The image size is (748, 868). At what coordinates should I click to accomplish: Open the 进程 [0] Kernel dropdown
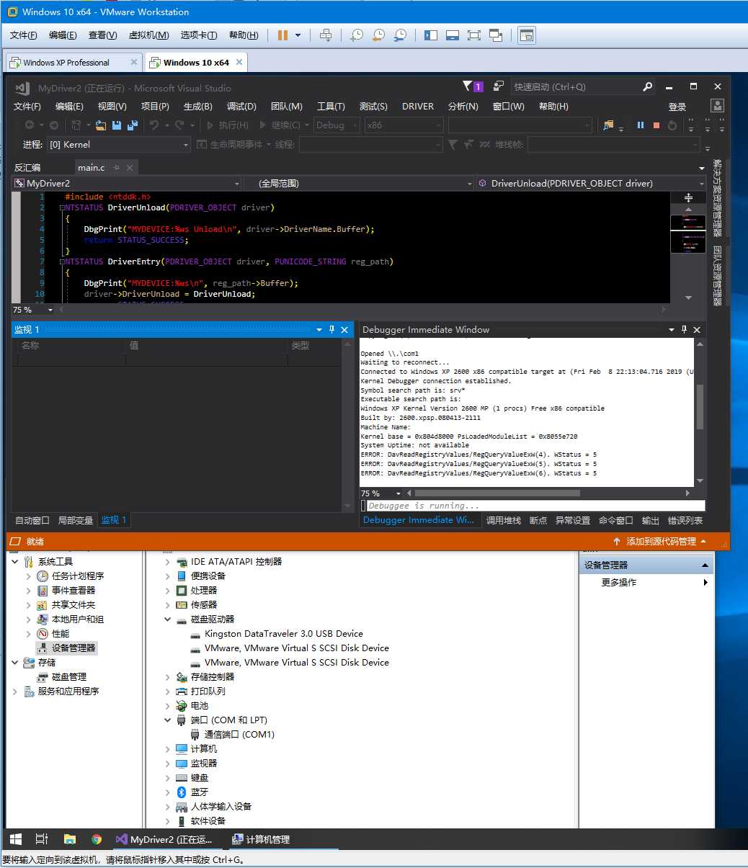(x=119, y=145)
